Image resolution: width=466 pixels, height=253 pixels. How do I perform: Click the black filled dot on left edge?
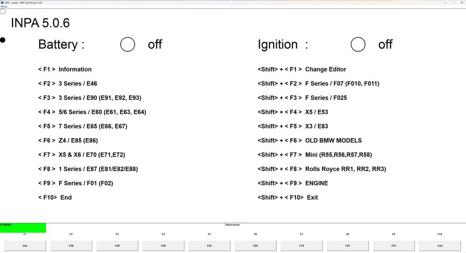point(3,40)
